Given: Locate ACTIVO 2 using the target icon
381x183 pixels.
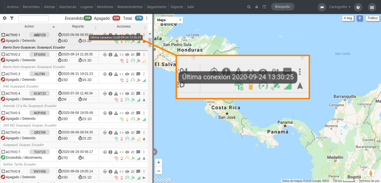Looking at the screenshot, I should 105,54.
